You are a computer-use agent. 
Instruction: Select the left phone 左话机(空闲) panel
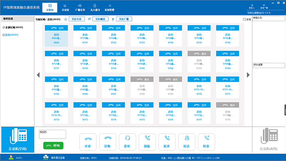pos(18,139)
